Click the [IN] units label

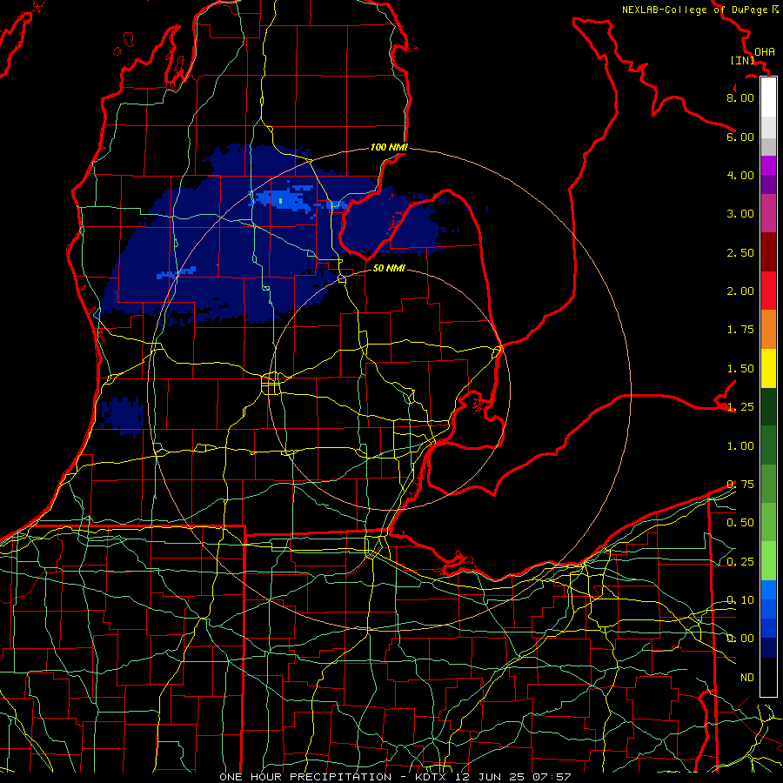[x=742, y=60]
